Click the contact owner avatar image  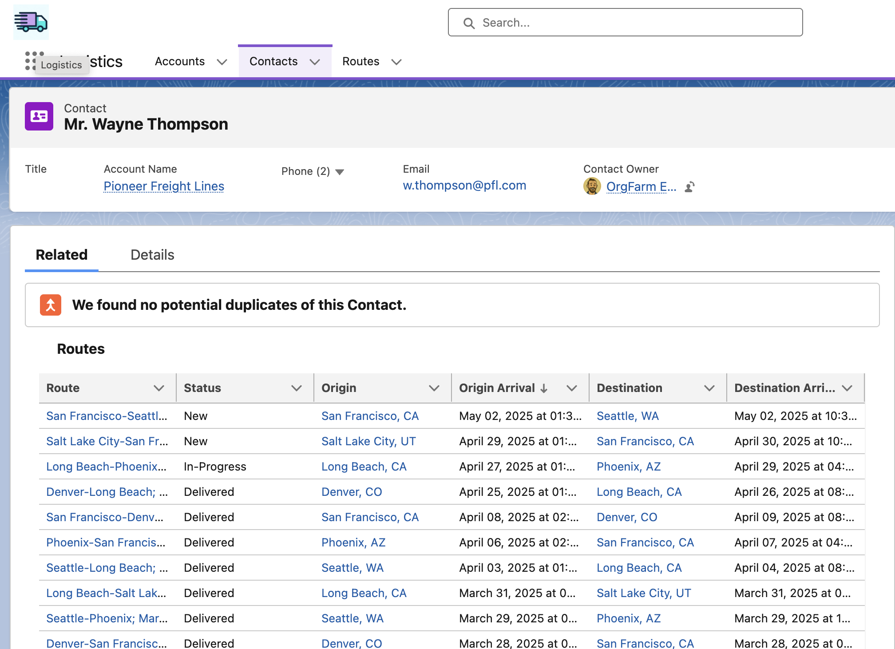point(592,186)
